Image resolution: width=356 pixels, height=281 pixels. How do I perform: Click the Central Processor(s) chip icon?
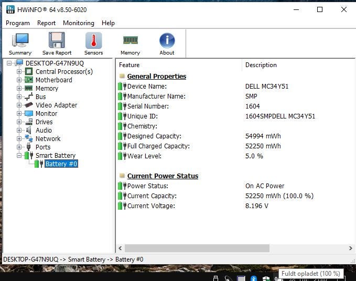(29, 71)
